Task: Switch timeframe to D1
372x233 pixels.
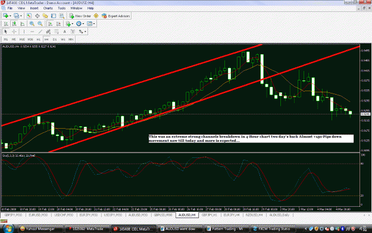Action: coord(55,39)
